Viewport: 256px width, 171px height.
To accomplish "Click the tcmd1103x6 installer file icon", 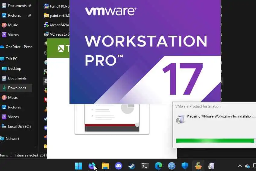I will click(x=46, y=6).
